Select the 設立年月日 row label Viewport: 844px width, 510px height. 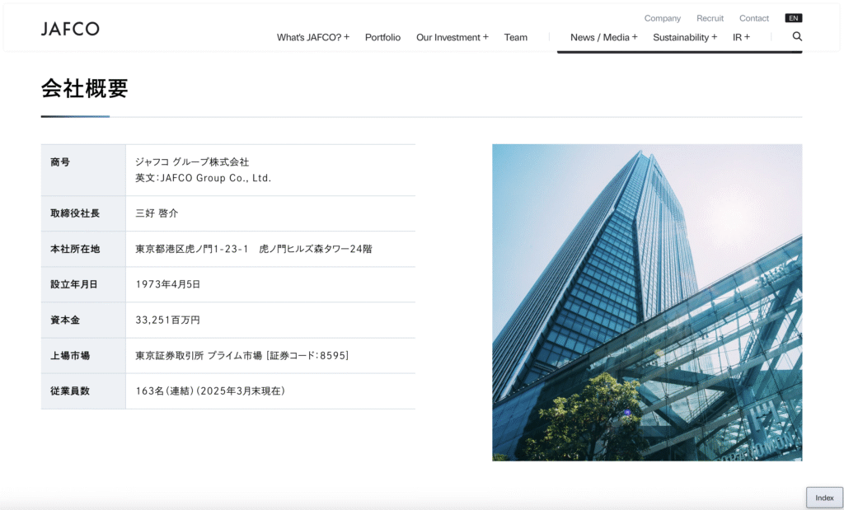pyautogui.click(x=74, y=284)
